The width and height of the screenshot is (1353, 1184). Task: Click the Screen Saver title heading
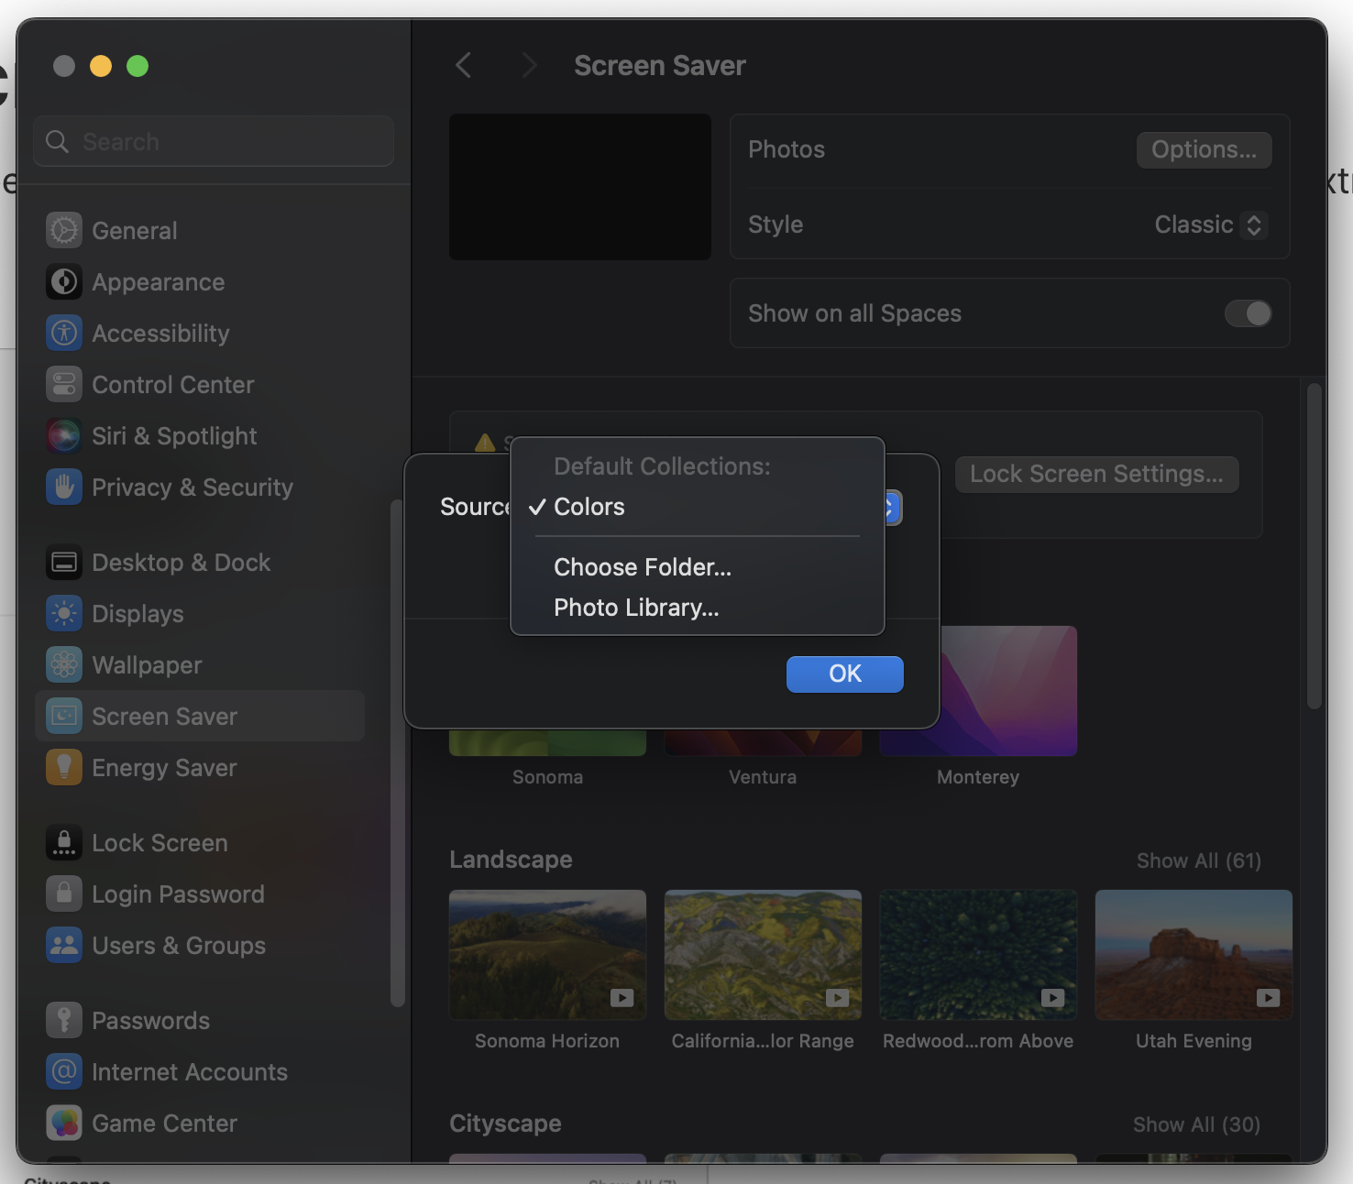click(660, 66)
